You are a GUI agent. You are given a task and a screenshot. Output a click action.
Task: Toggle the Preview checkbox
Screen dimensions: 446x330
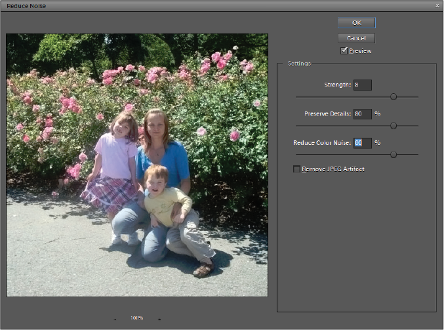pyautogui.click(x=344, y=51)
